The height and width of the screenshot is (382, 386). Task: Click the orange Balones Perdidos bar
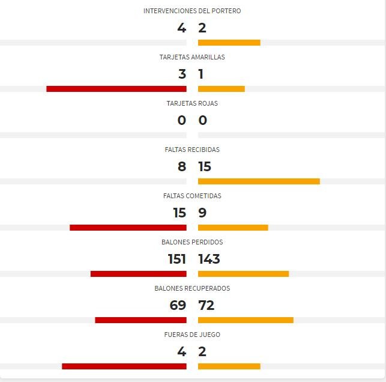[x=244, y=274]
